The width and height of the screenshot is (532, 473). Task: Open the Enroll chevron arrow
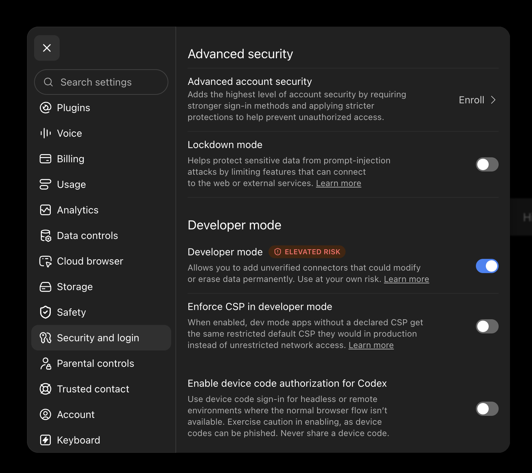493,100
